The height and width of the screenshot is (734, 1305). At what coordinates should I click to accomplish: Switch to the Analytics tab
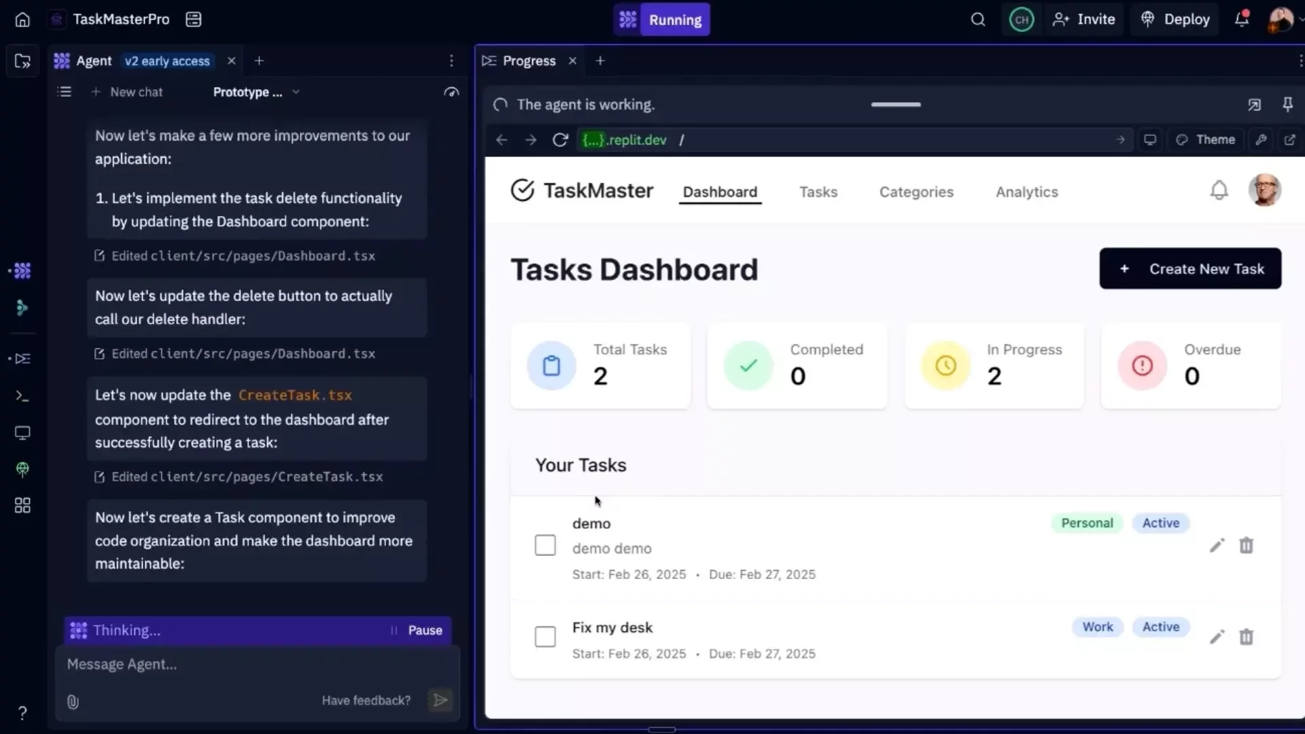[1026, 192]
